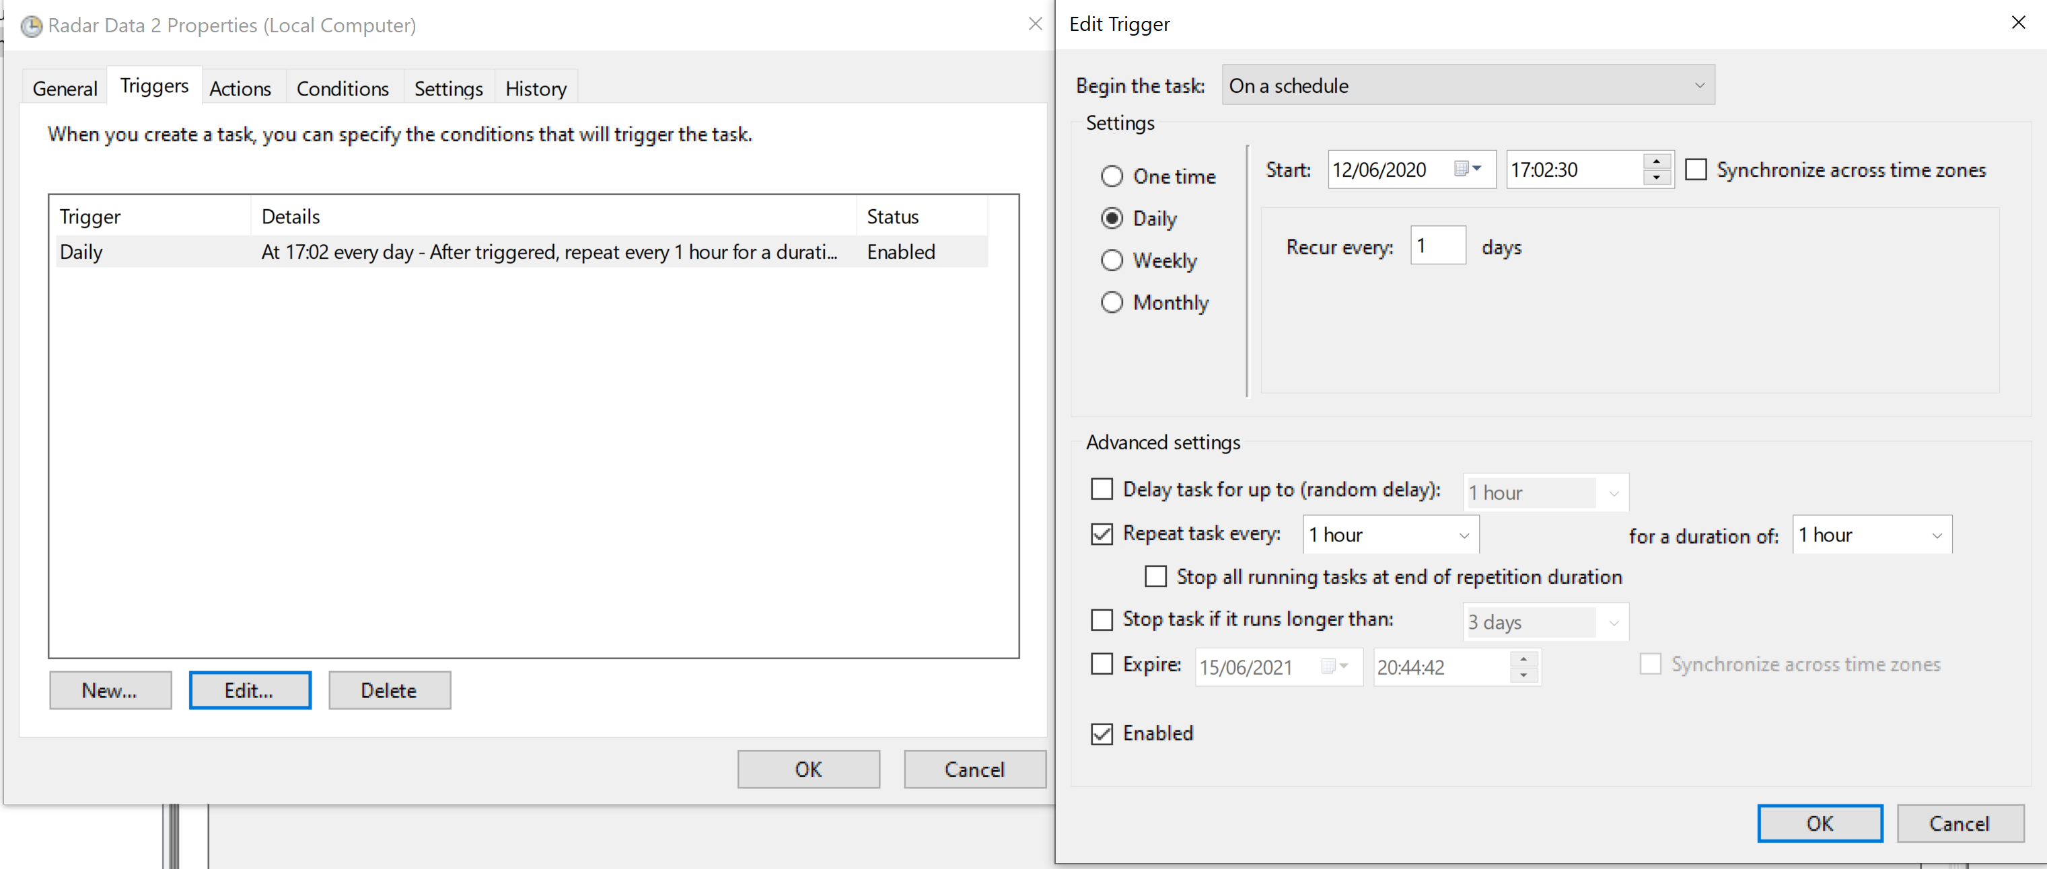The height and width of the screenshot is (869, 2047).
Task: Click the Delete trigger button
Action: (x=388, y=690)
